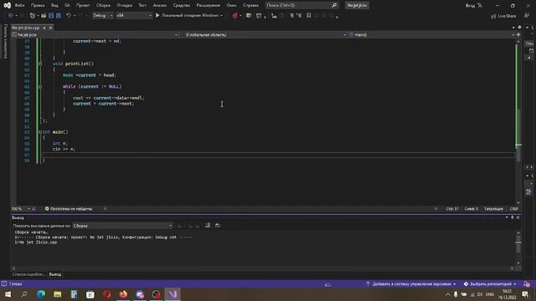Image resolution: width=536 pixels, height=301 pixels.
Task: Open the Ne jet jiclo project scope dropdown
Action: coord(95,35)
